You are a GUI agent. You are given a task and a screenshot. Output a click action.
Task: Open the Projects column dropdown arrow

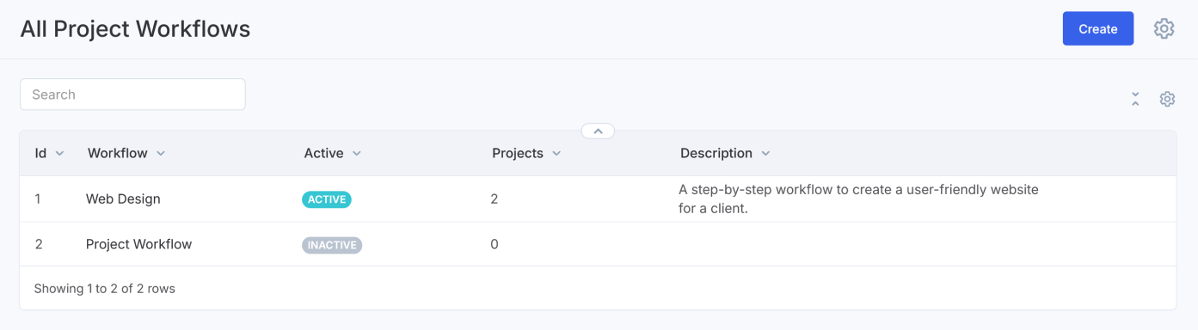[556, 154]
